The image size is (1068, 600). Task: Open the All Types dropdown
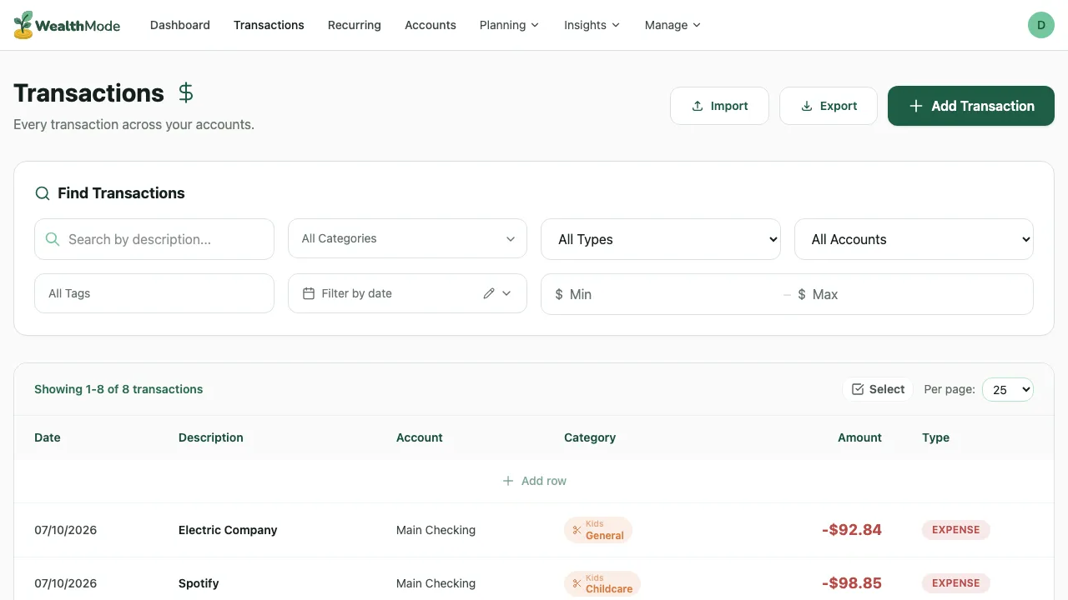661,239
